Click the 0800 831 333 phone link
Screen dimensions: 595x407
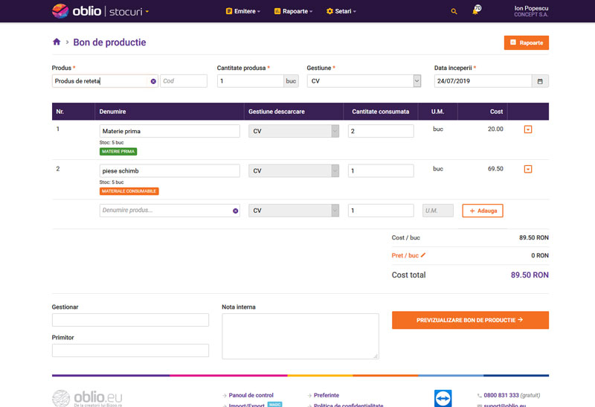click(501, 395)
